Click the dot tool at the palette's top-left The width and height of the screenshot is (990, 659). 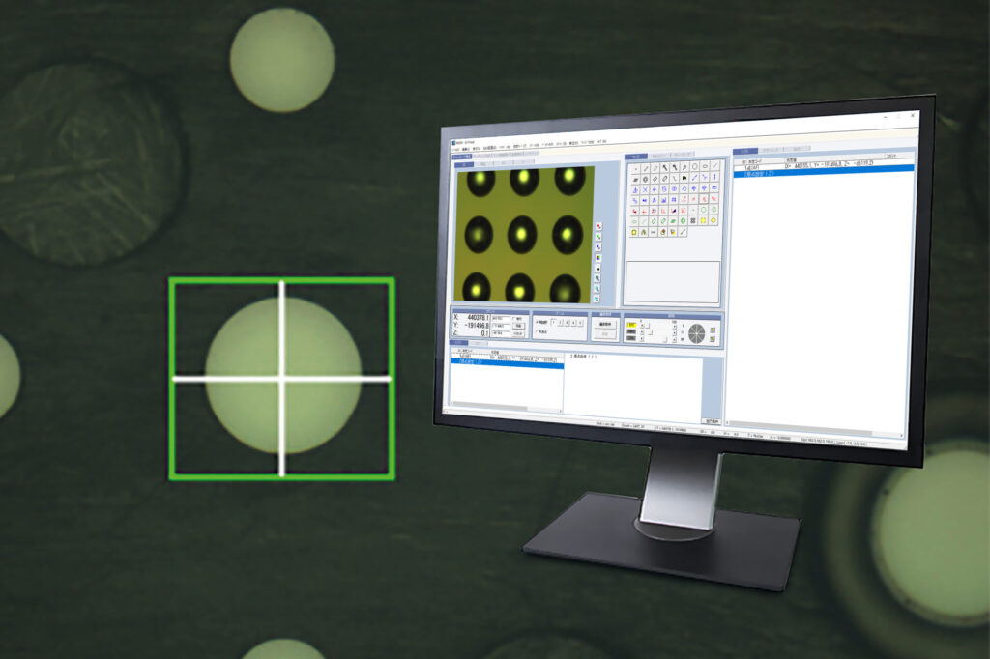tap(634, 166)
